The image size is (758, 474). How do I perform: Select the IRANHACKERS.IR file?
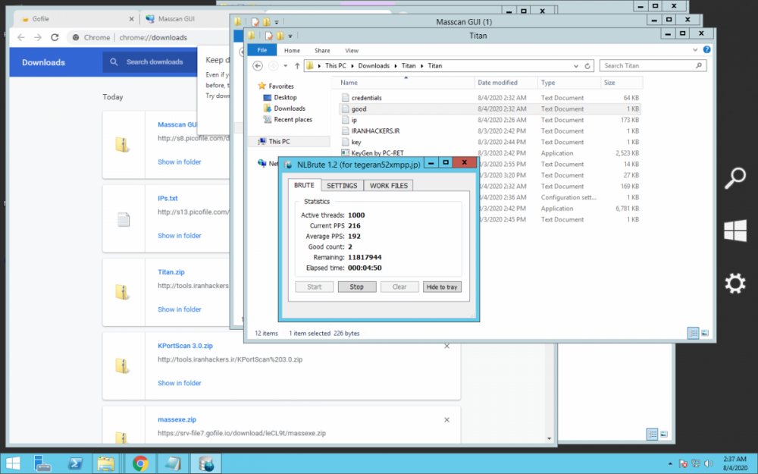coord(375,131)
